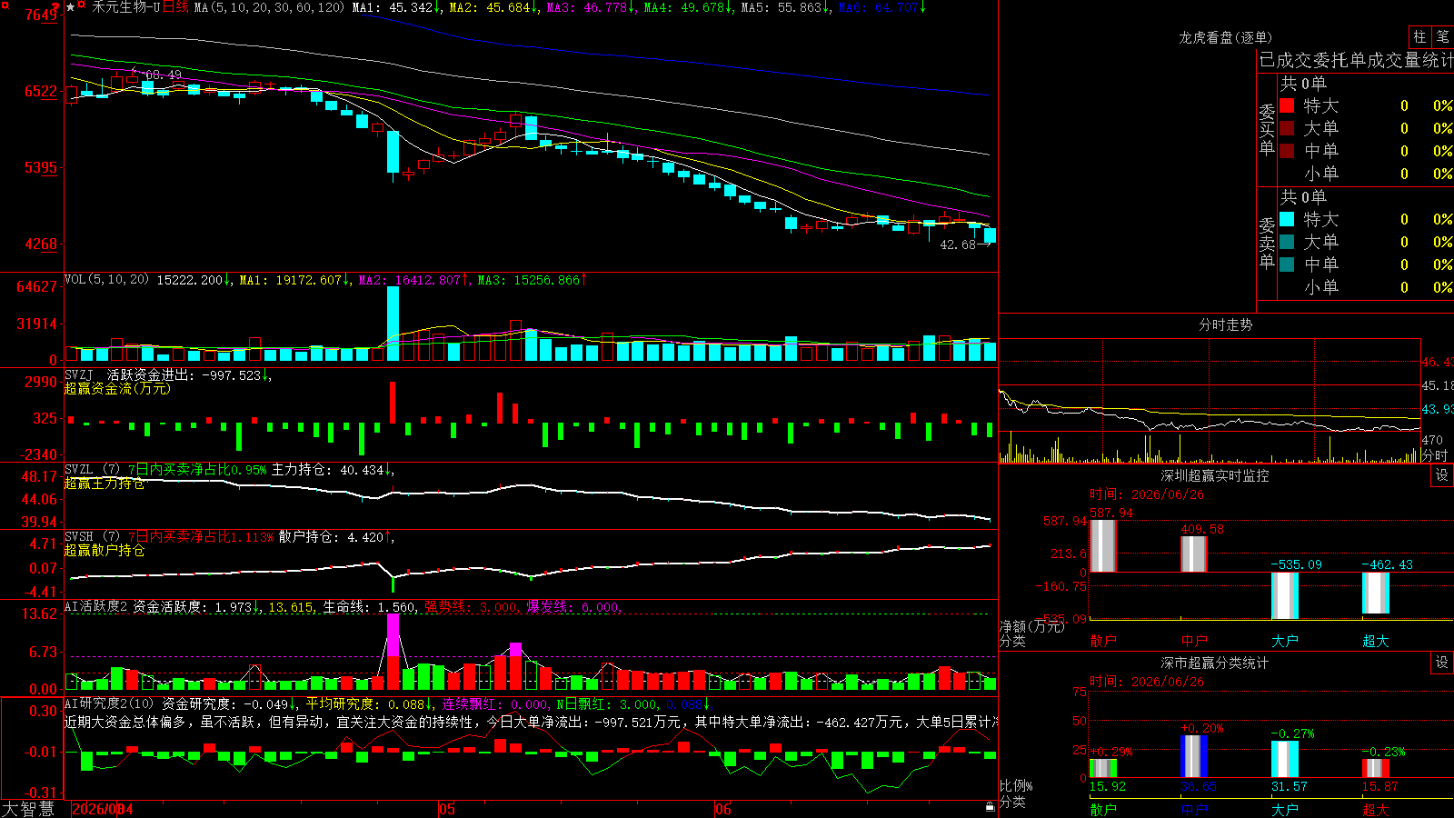The image size is (1454, 818).
Task: Click the SVZJ indicator label
Action: (79, 374)
